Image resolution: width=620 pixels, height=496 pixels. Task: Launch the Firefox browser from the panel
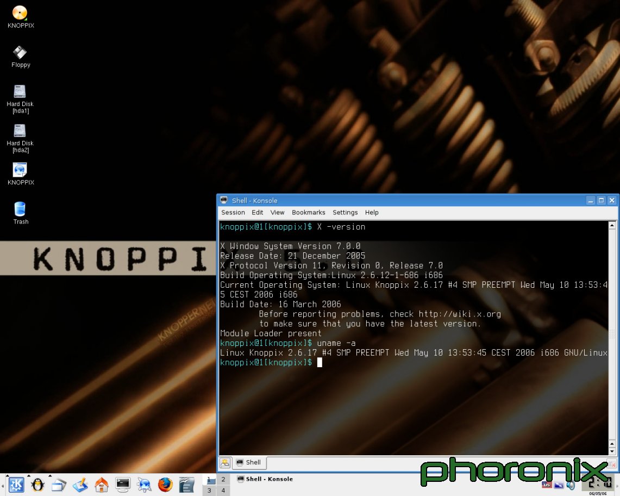(165, 484)
